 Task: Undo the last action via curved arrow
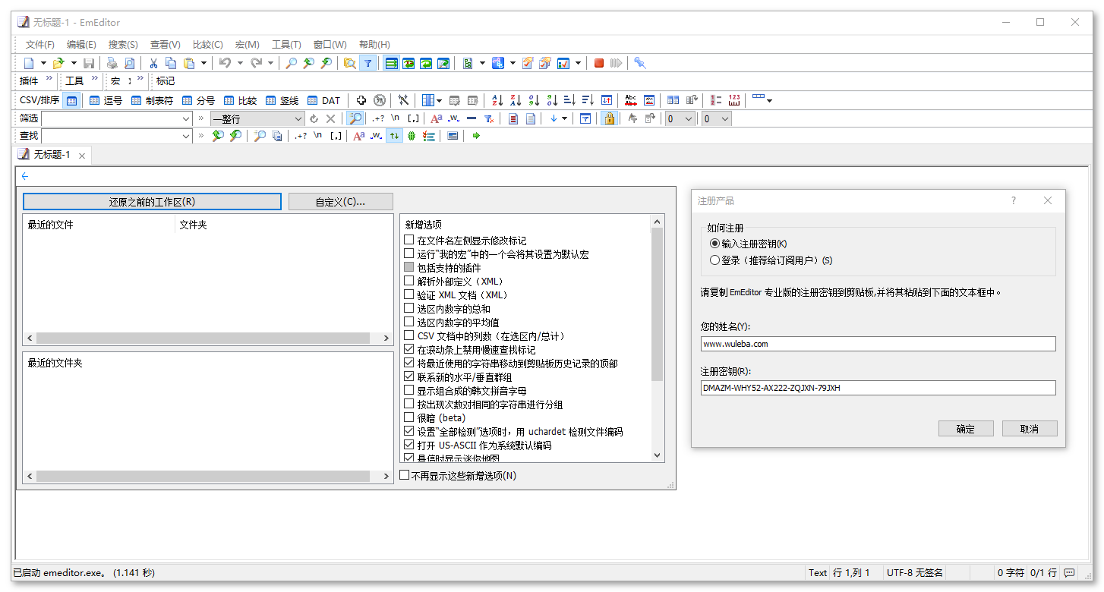tap(225, 63)
